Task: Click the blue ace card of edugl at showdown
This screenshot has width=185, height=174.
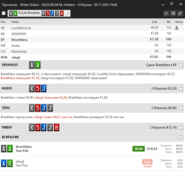Action: [x=4, y=163]
